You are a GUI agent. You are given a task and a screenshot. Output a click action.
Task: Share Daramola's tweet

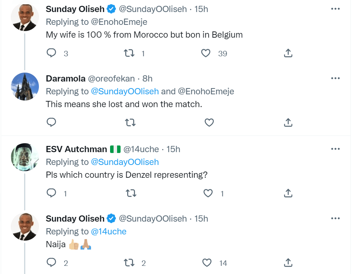pyautogui.click(x=288, y=123)
